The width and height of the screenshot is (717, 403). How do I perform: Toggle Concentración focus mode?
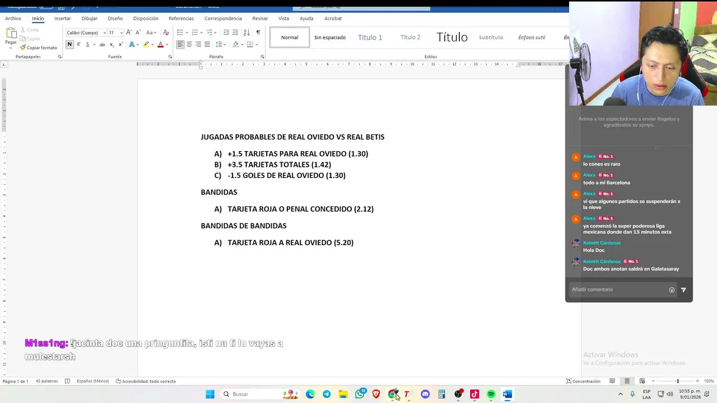pos(583,381)
